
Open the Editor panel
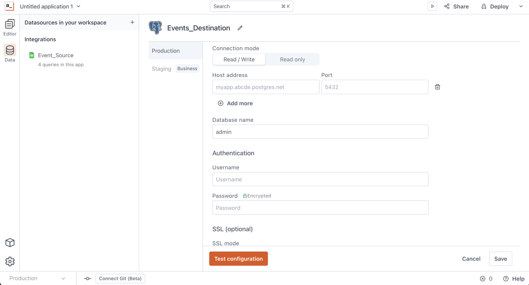pyautogui.click(x=9, y=26)
